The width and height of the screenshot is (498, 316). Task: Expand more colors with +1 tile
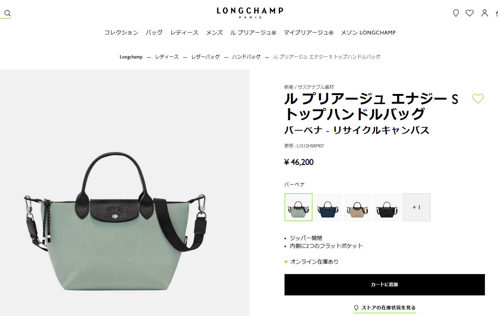coord(416,207)
